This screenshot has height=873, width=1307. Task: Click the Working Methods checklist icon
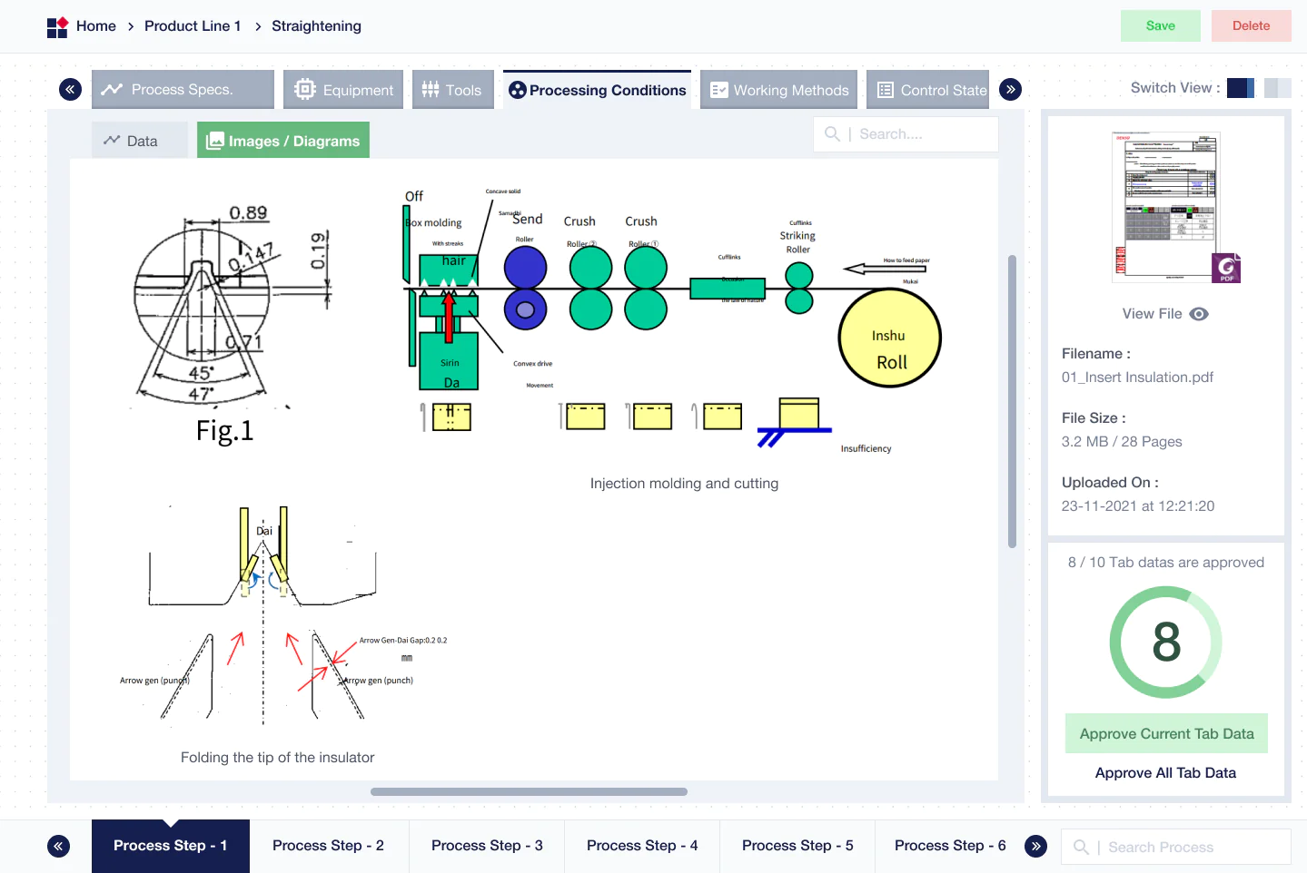[719, 90]
